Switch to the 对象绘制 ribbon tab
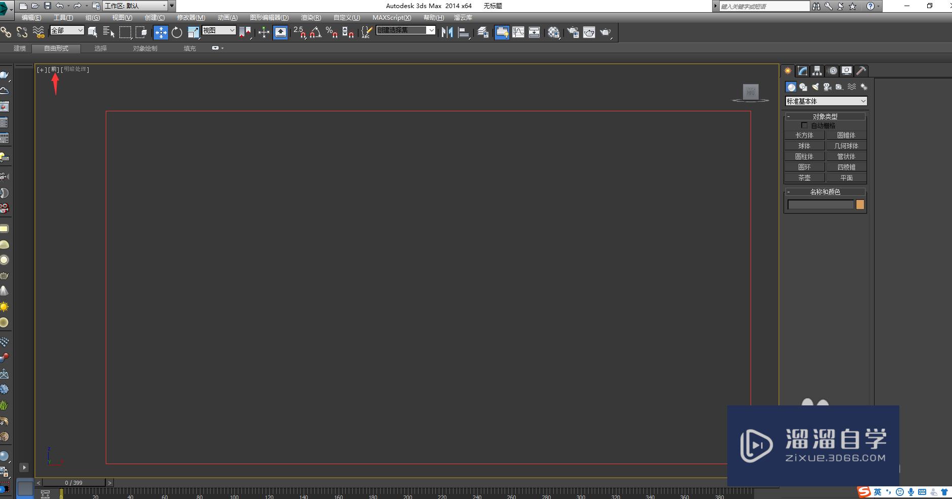Image resolution: width=952 pixels, height=499 pixels. pyautogui.click(x=145, y=49)
